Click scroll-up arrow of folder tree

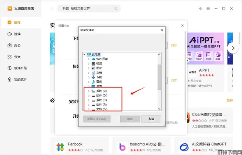[x=159, y=54]
